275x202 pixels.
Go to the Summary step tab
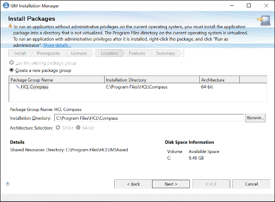[x=166, y=53]
